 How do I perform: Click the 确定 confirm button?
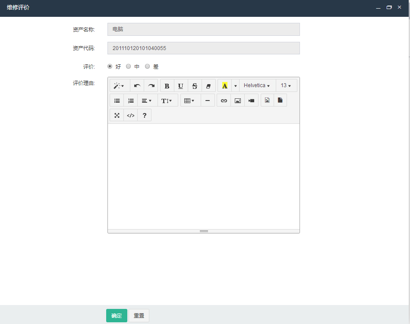pyautogui.click(x=117, y=315)
